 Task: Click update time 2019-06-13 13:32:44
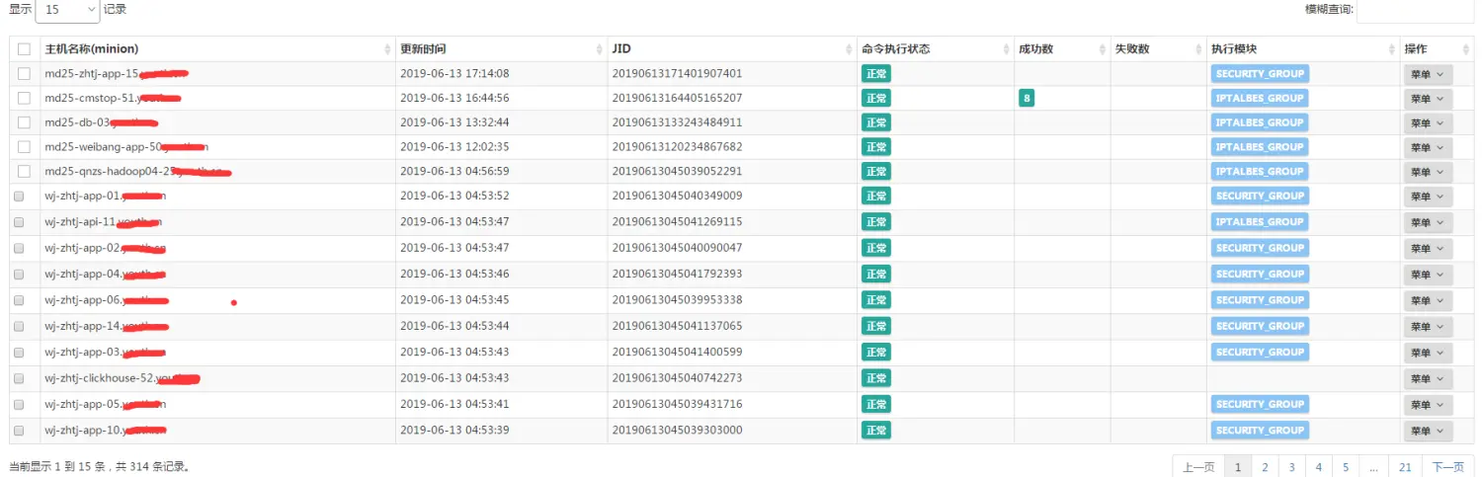454,122
